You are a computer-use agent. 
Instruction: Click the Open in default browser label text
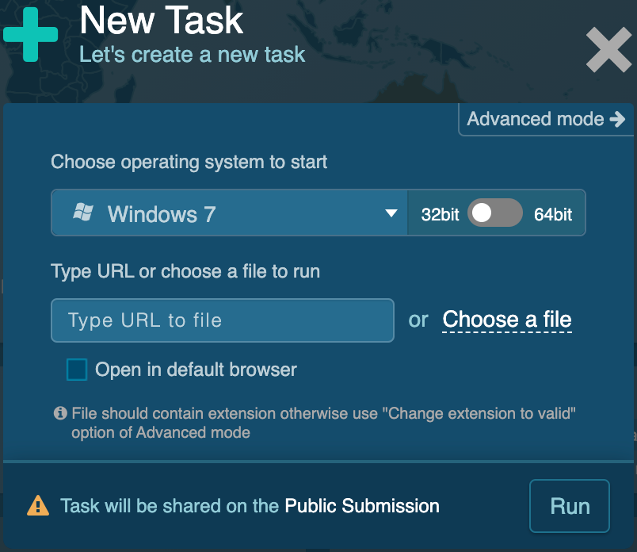(196, 370)
